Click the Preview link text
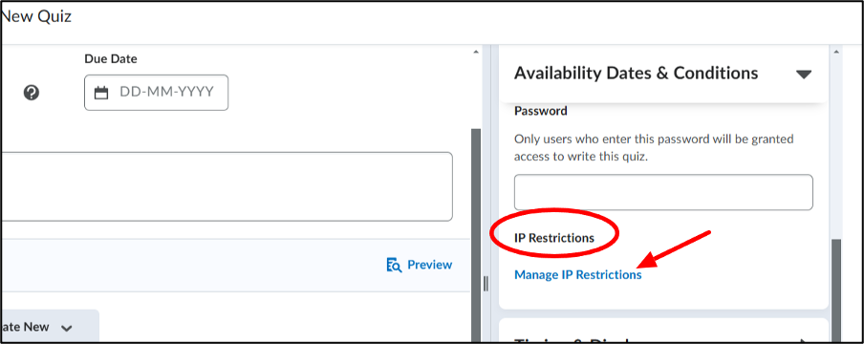Screen dimensions: 864x344 click(x=430, y=266)
